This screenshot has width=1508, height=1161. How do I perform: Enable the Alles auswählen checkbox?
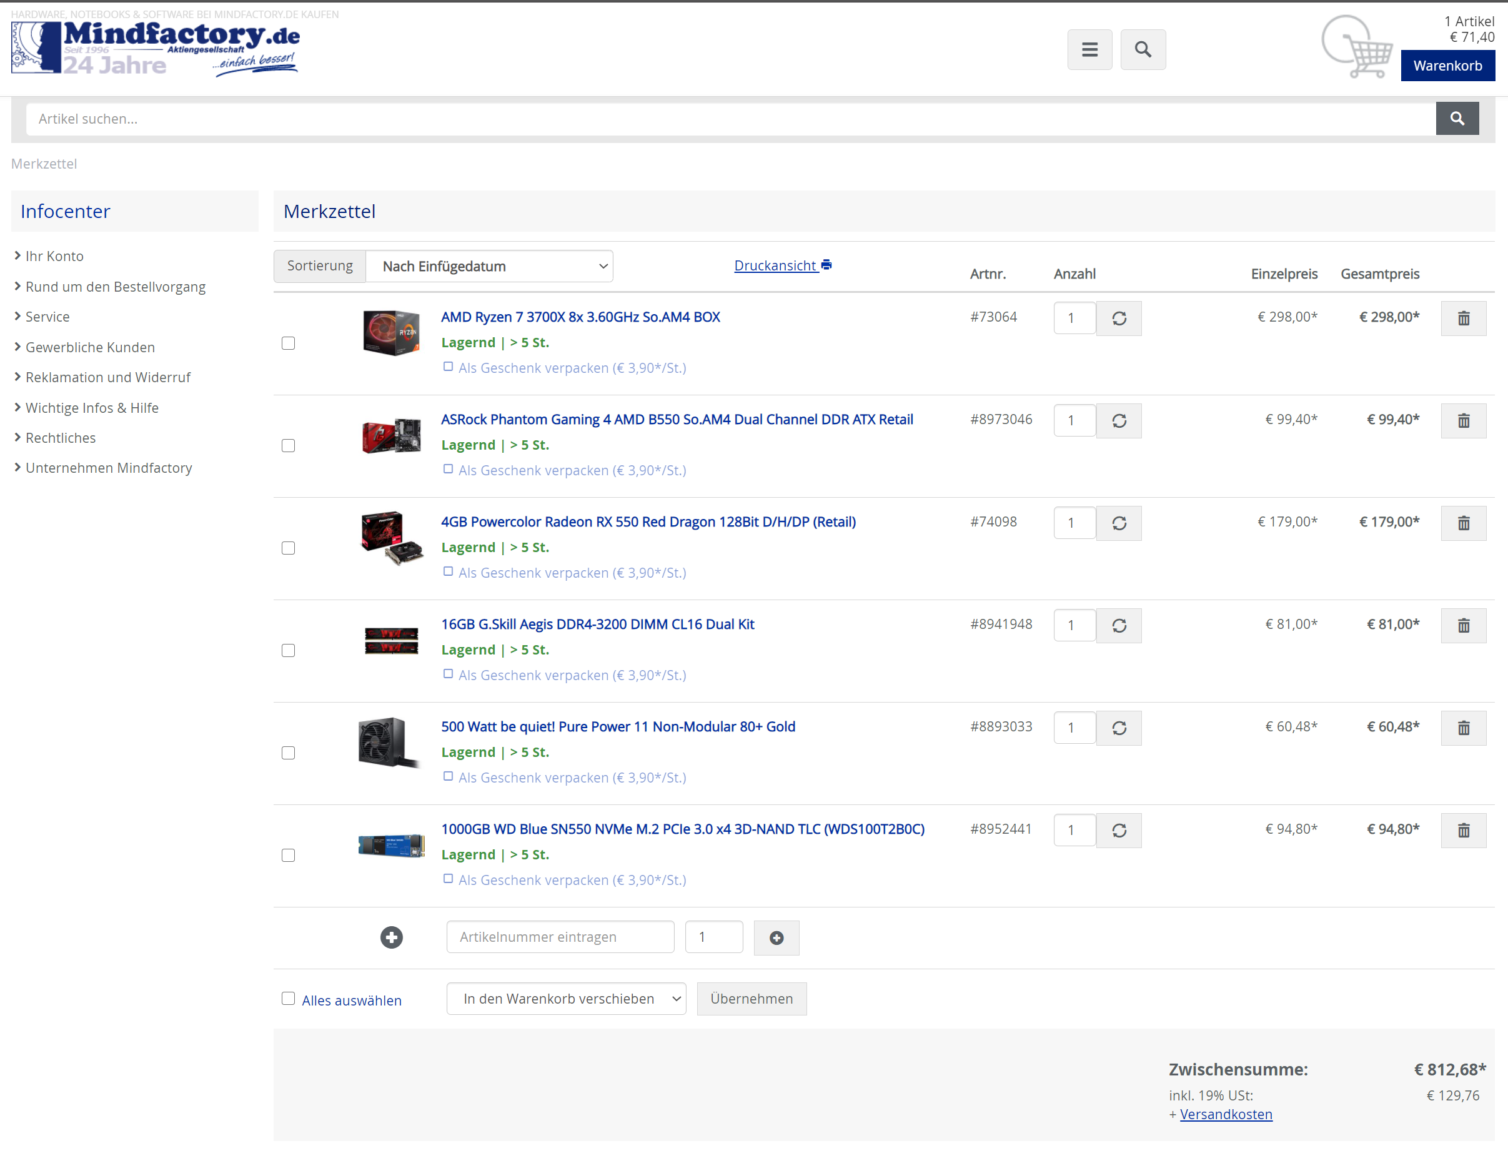pos(289,998)
